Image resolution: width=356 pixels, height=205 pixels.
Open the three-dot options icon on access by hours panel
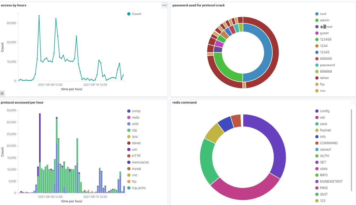coord(164,5)
